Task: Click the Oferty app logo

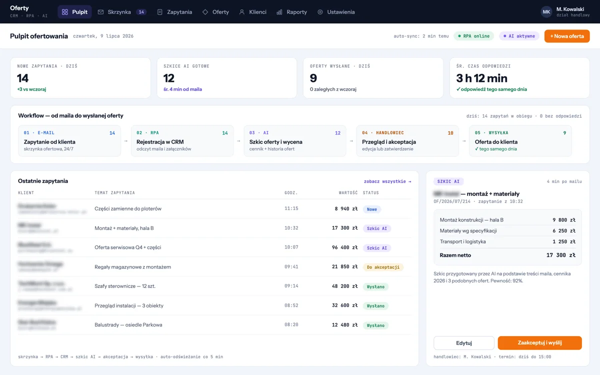Action: [28, 11]
